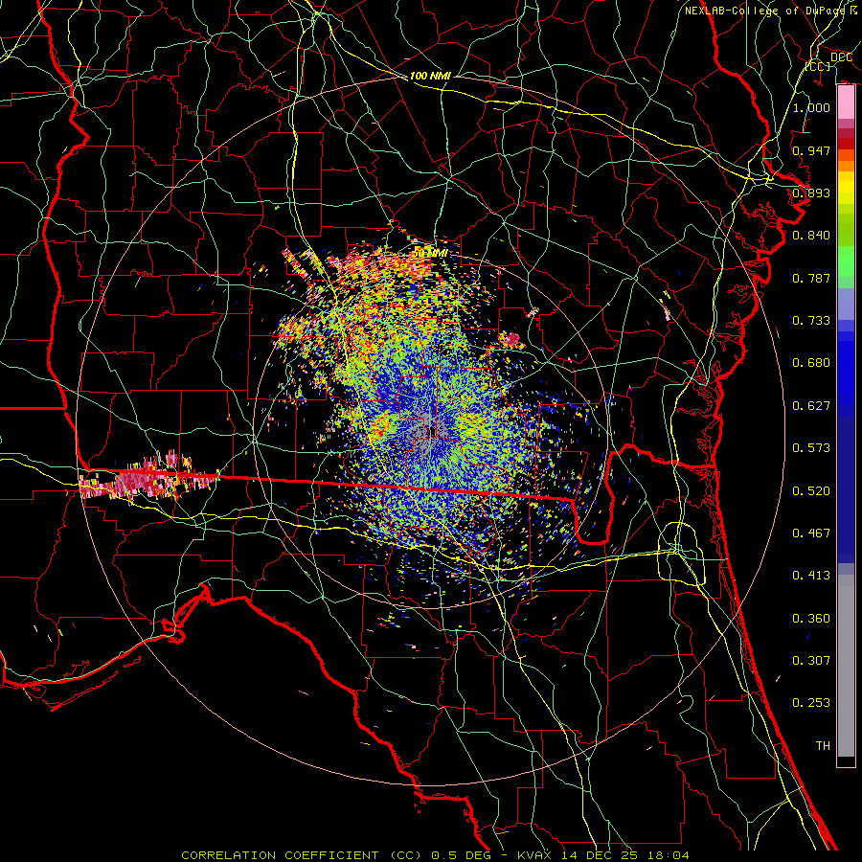Image resolution: width=862 pixels, height=862 pixels.
Task: Click the 18:04 timestamp in the caption
Action: (670, 855)
